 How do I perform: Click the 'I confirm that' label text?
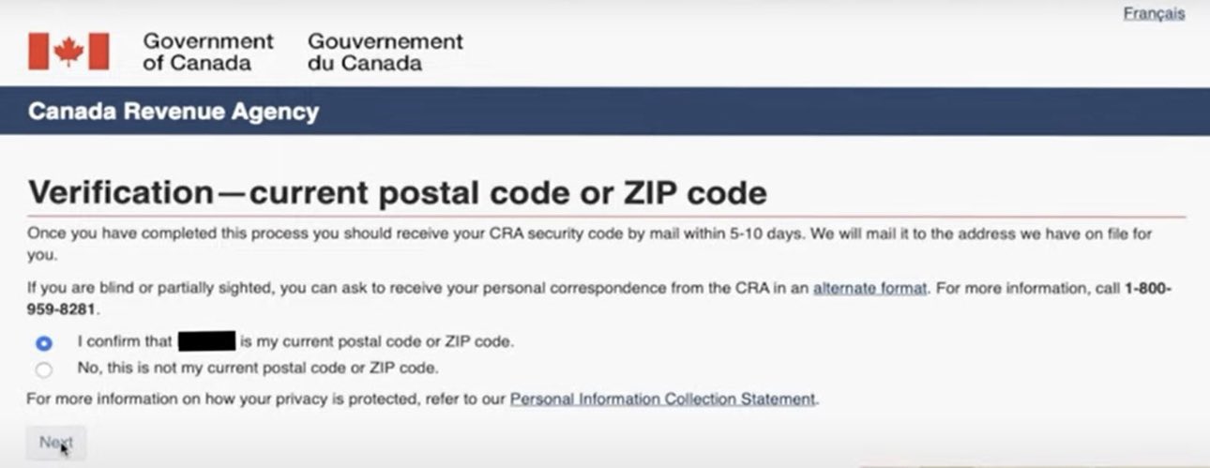tap(125, 342)
